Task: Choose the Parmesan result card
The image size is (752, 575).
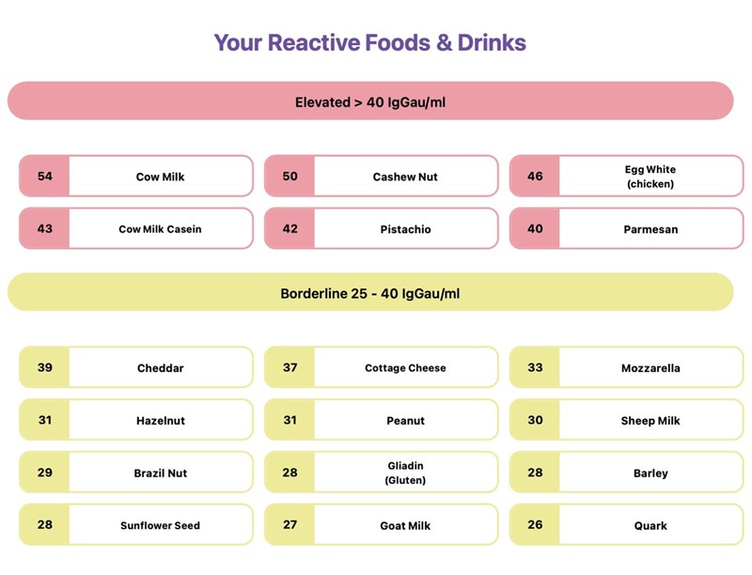Action: pyautogui.click(x=626, y=228)
